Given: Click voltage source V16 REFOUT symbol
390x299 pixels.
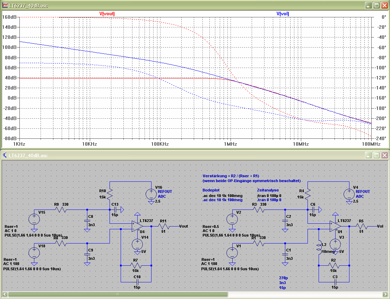Looking at the screenshot, I should click(x=151, y=194).
